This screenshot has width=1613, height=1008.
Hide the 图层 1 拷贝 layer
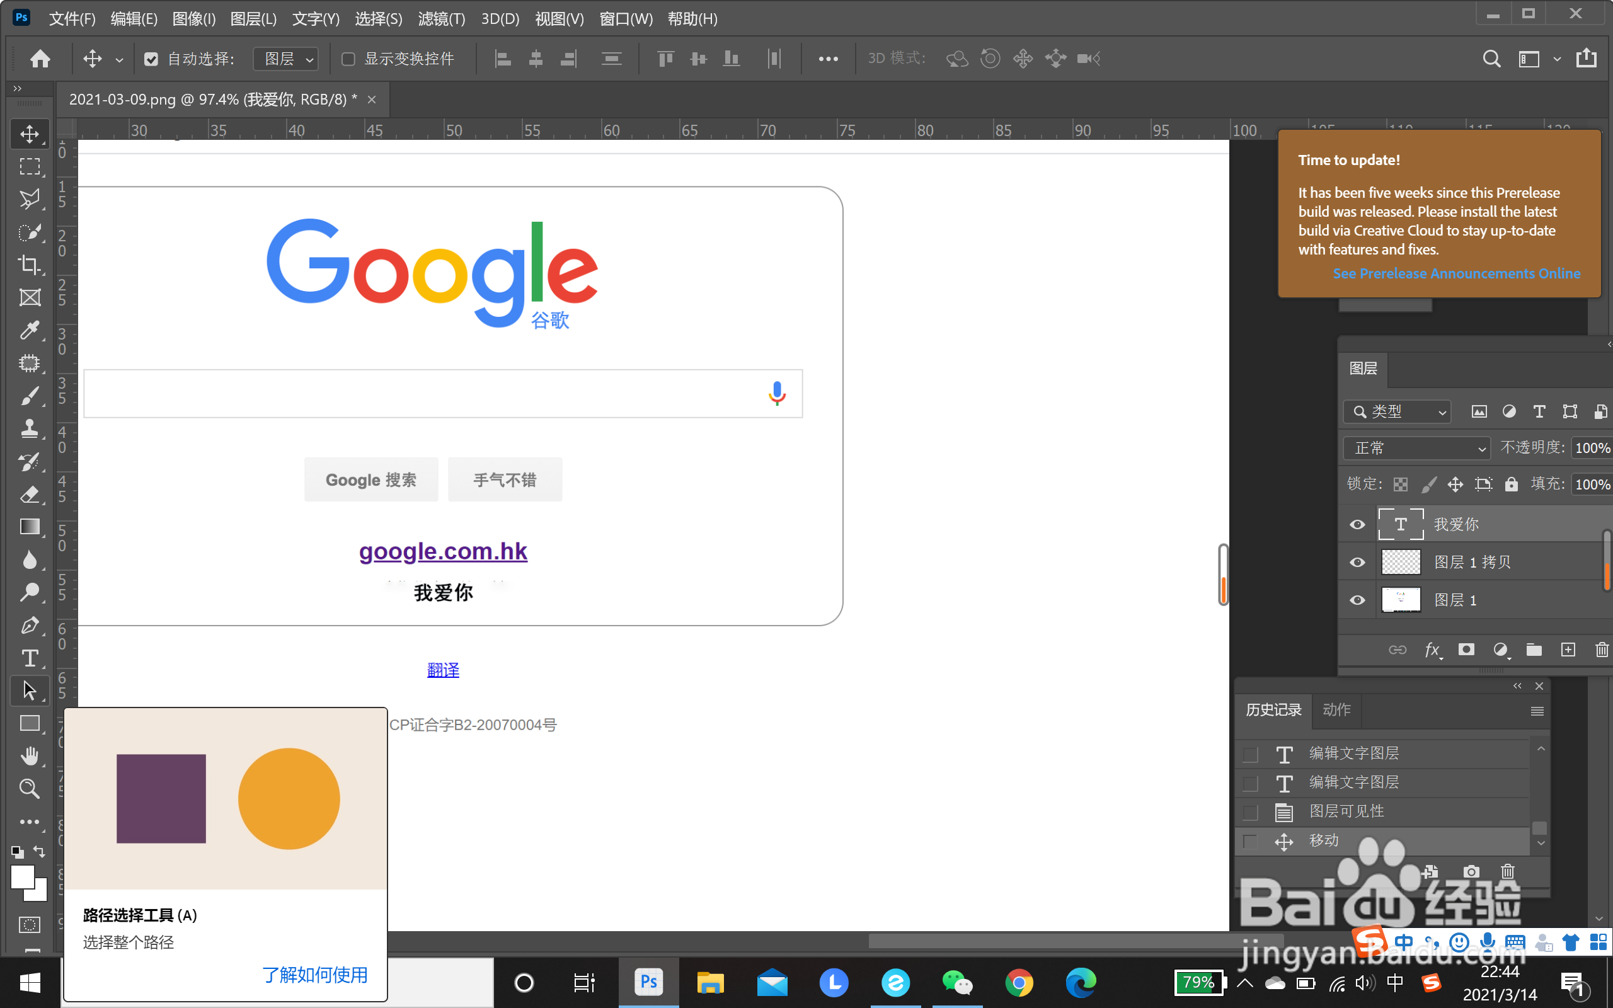[x=1357, y=562]
